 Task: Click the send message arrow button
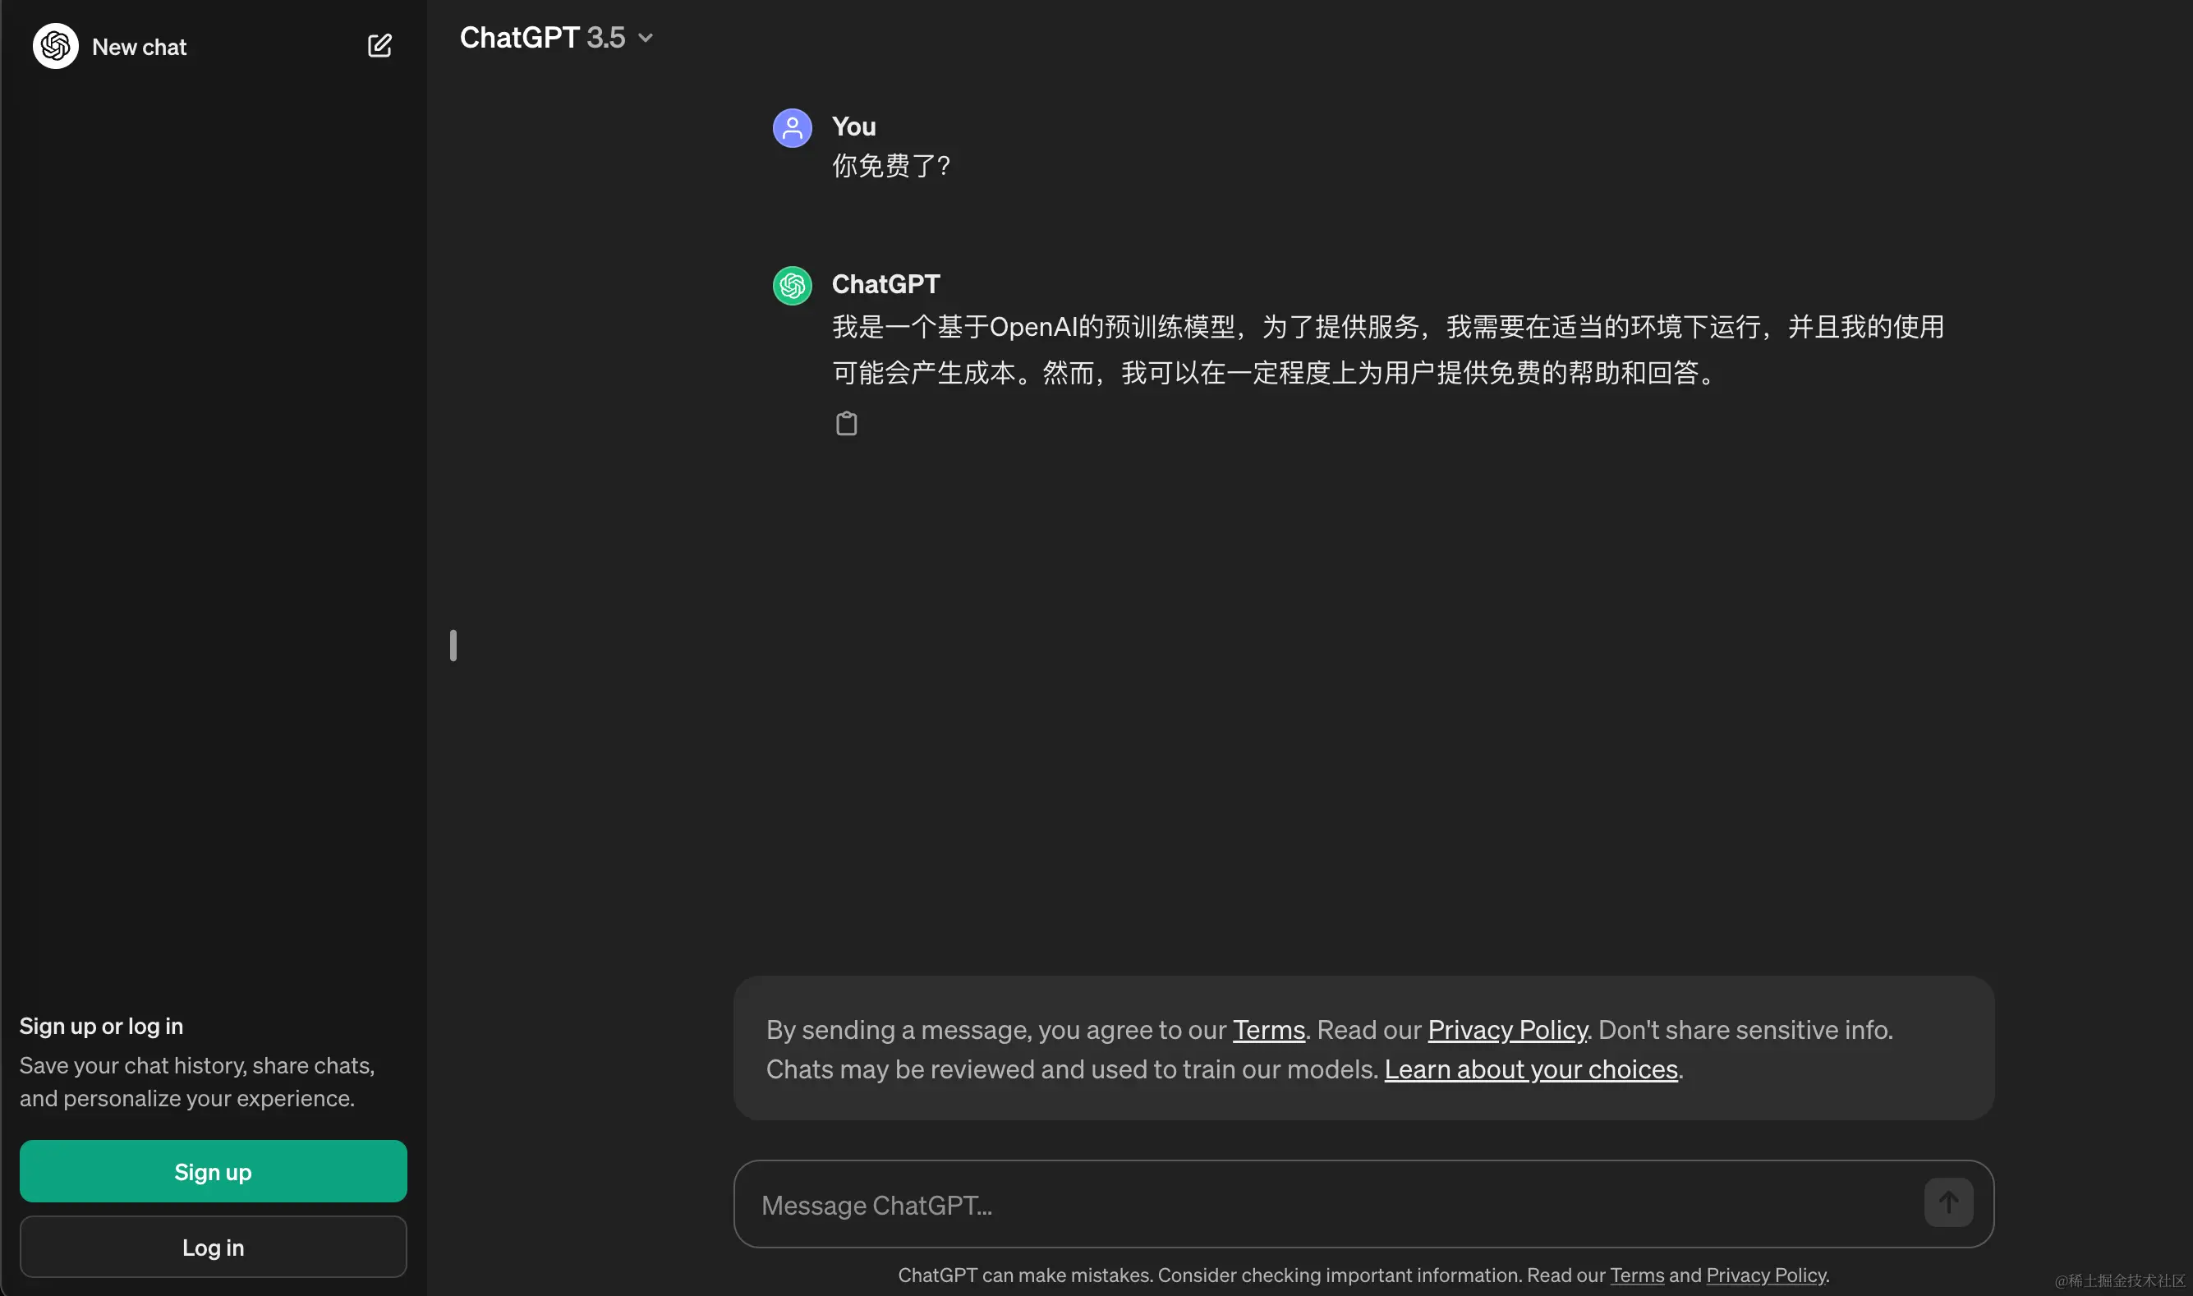(1947, 1202)
